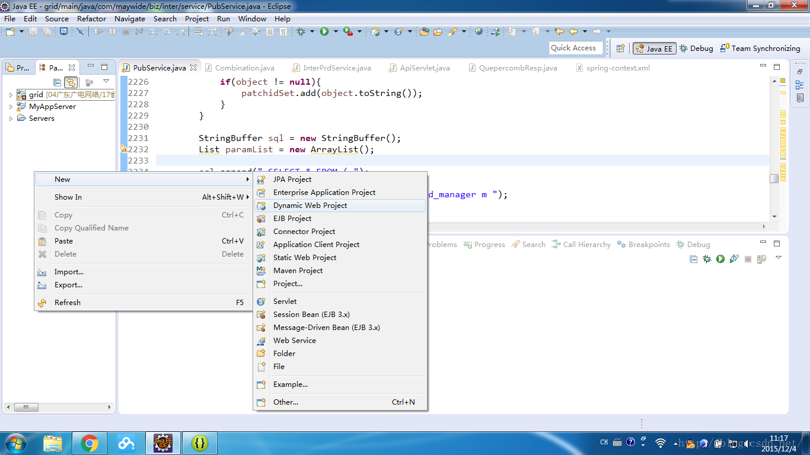This screenshot has width=810, height=455.
Task: Open Package Explorer view menu triangle
Action: click(106, 82)
